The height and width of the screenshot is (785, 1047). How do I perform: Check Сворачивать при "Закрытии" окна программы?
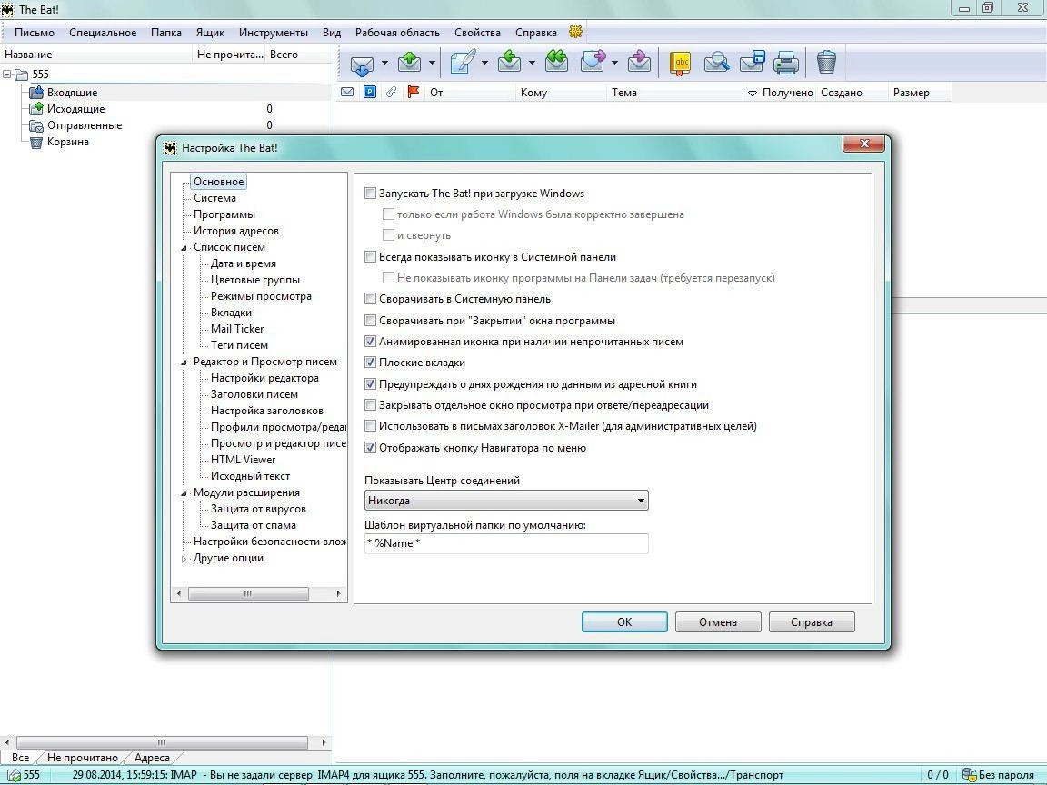point(370,321)
